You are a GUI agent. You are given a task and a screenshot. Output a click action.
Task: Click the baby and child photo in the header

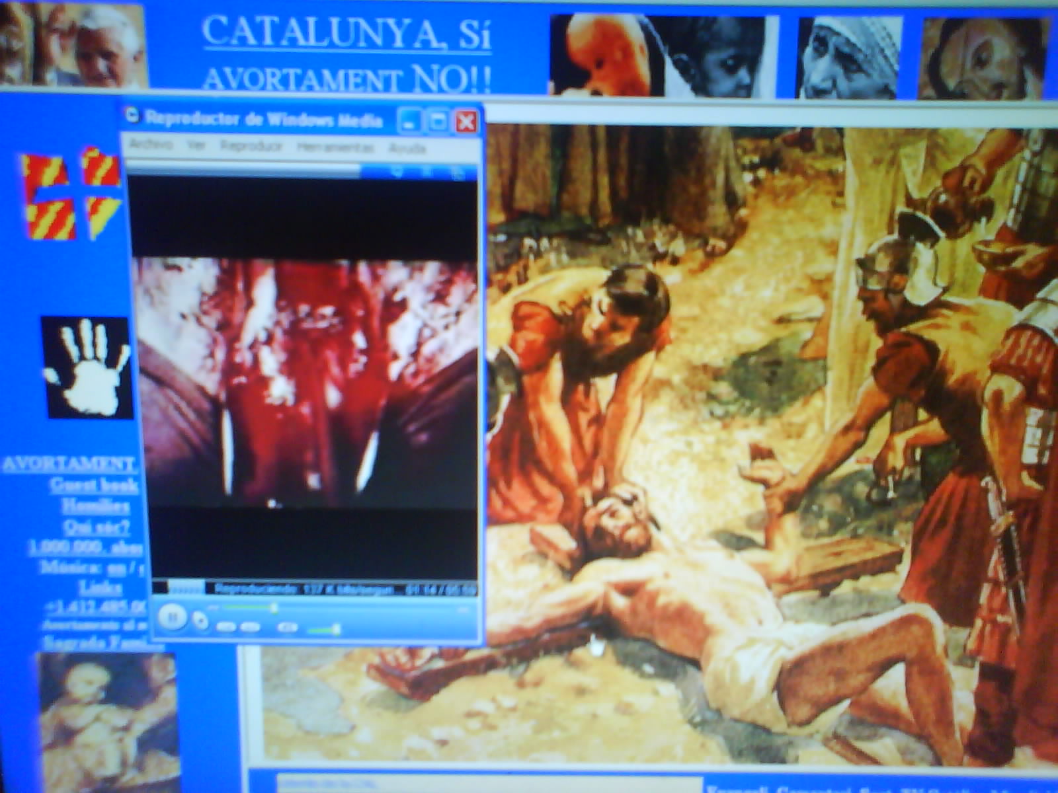pos(664,56)
